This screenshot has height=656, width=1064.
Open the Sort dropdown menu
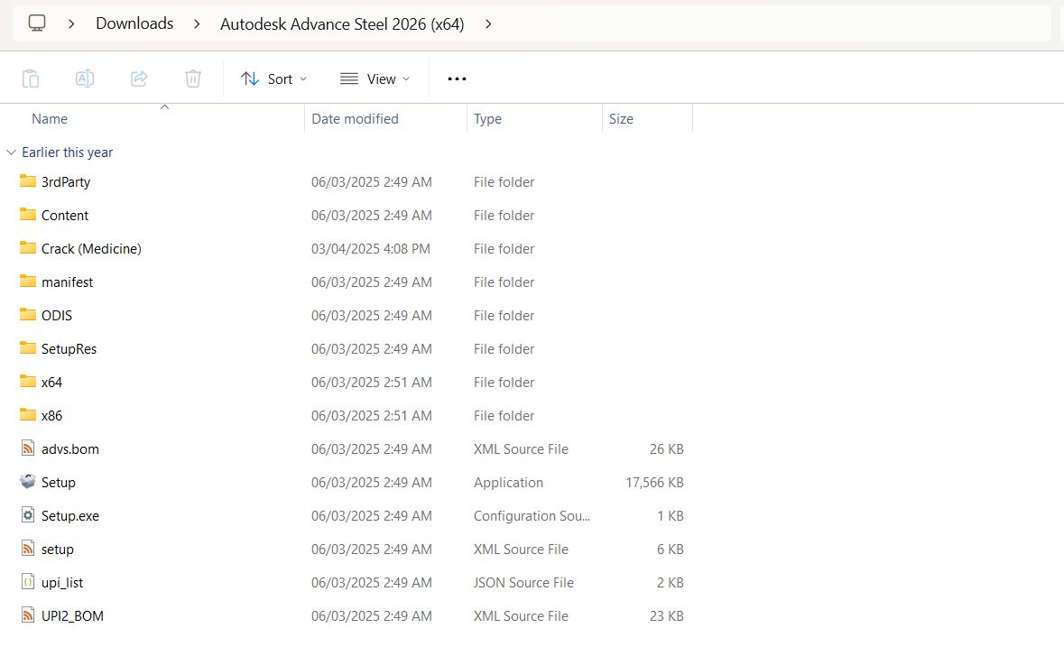pos(273,79)
